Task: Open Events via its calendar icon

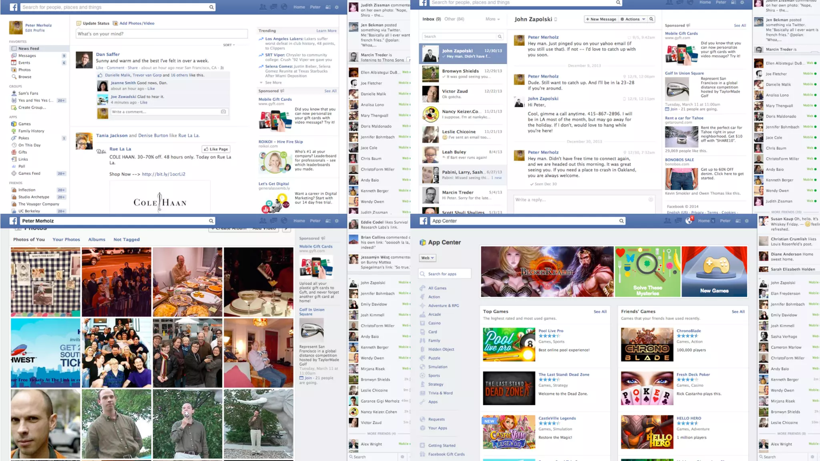Action: [14, 62]
